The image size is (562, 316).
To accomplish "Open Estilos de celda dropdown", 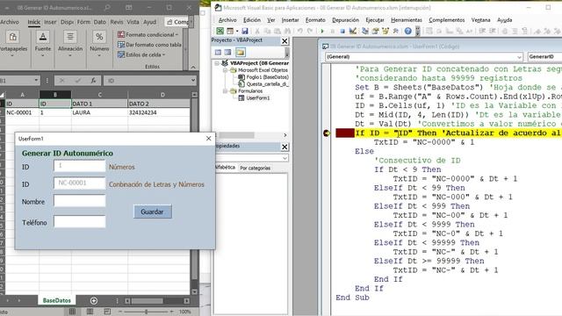I will [x=141, y=54].
